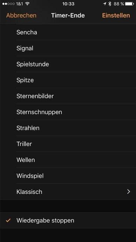Tap the location arrow status icon

coord(105,4)
